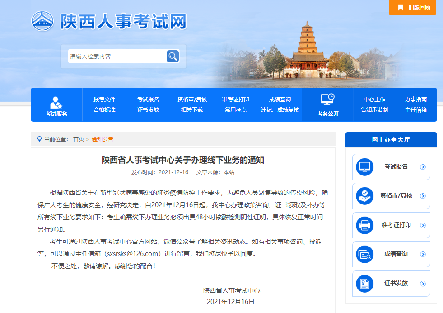This screenshot has height=313, width=443.
Task: Click the 考试报名 computer icon in sidebar
Action: point(364,167)
